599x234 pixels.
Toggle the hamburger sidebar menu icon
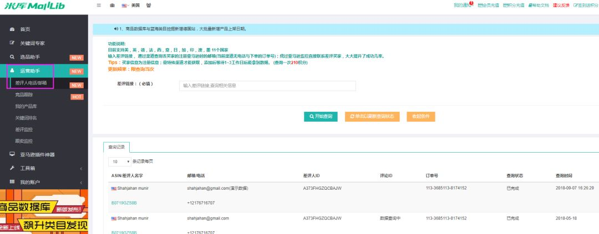click(99, 6)
